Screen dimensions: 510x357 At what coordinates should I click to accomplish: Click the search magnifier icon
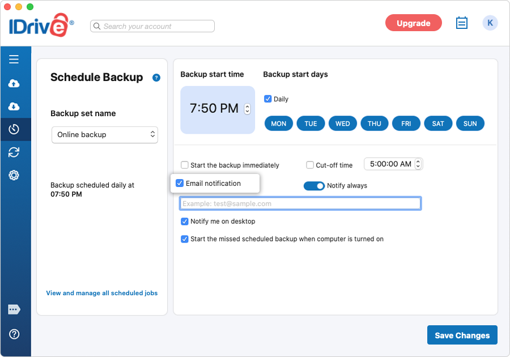coord(96,26)
